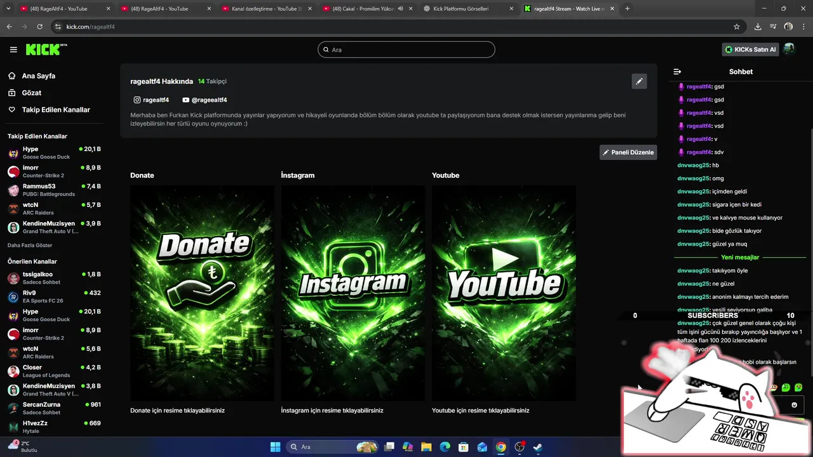Open the YouTube @rageealtf4 link
Viewport: 813px width, 457px height.
coord(205,100)
